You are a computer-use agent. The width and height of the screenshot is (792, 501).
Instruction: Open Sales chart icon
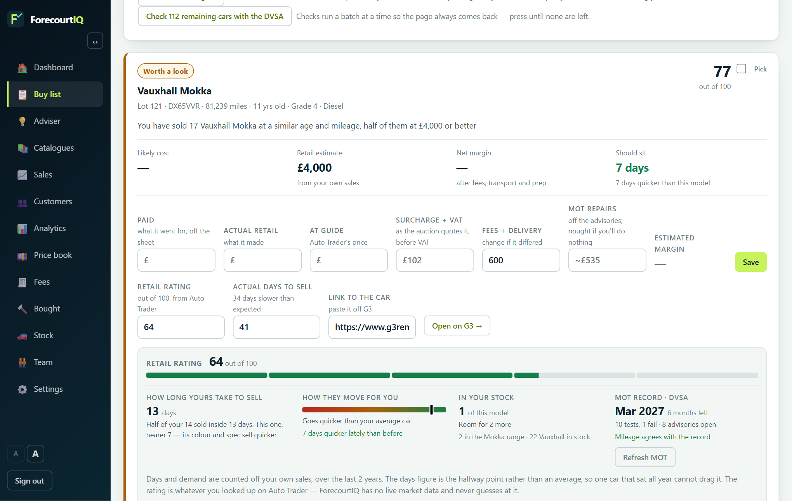[23, 175]
